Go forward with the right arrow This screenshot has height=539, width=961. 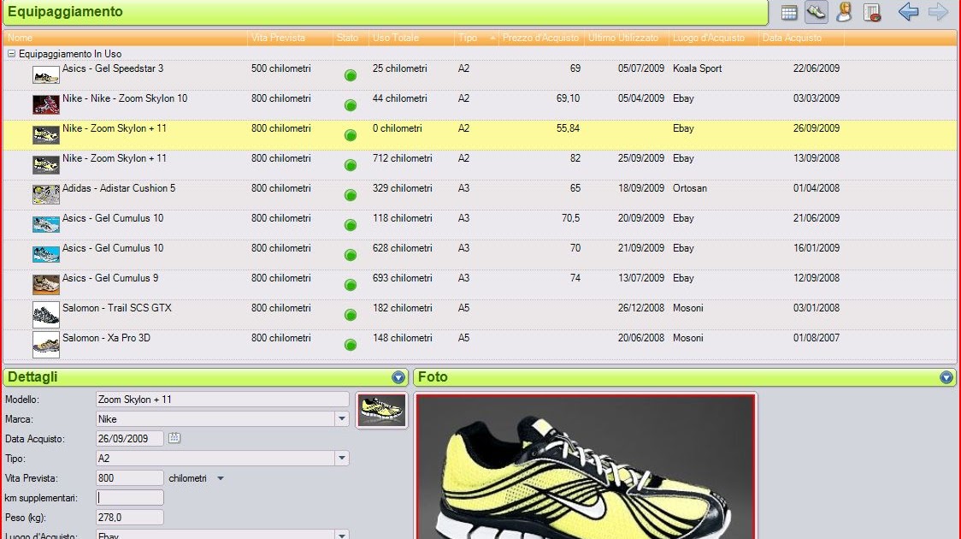938,12
